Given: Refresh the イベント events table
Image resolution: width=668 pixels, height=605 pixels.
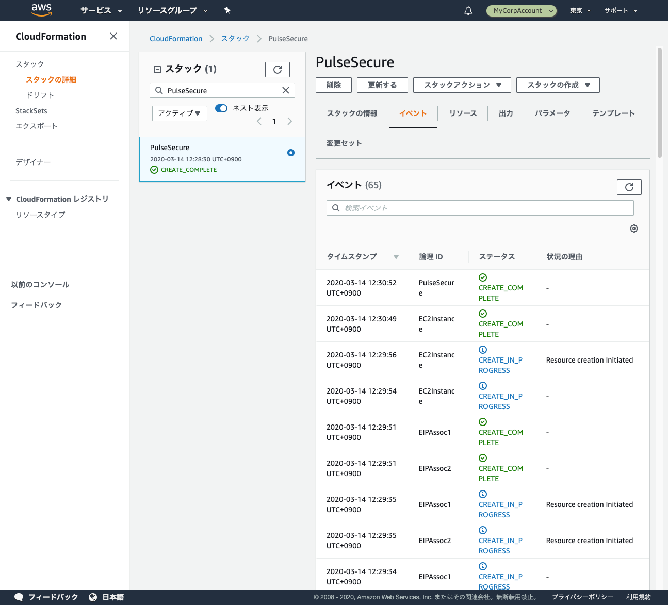Looking at the screenshot, I should pos(629,187).
